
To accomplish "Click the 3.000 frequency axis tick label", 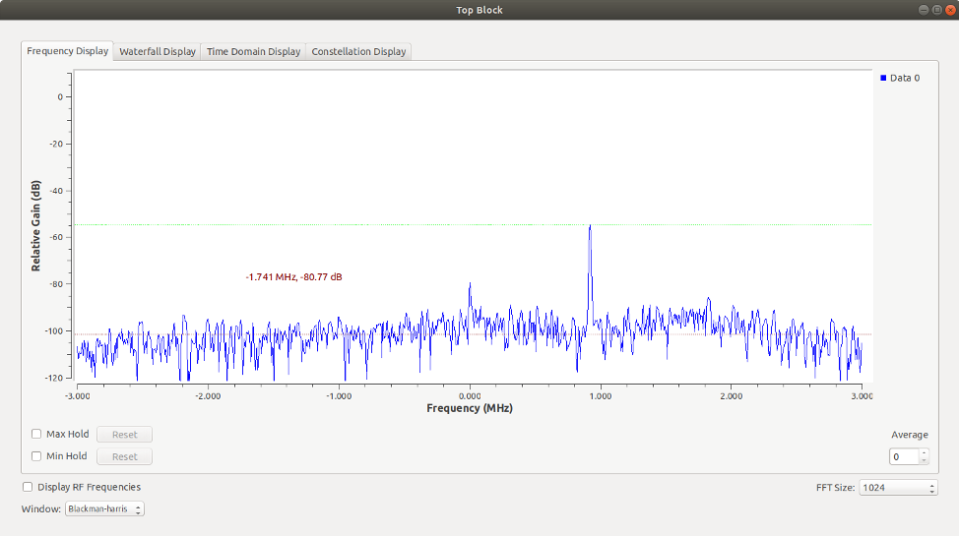I will click(x=862, y=396).
